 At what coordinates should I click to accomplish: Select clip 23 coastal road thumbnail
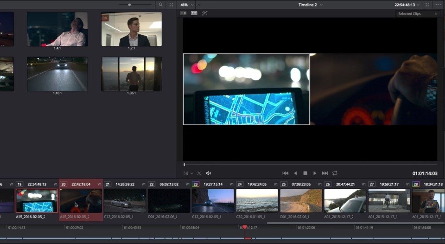tap(213, 201)
